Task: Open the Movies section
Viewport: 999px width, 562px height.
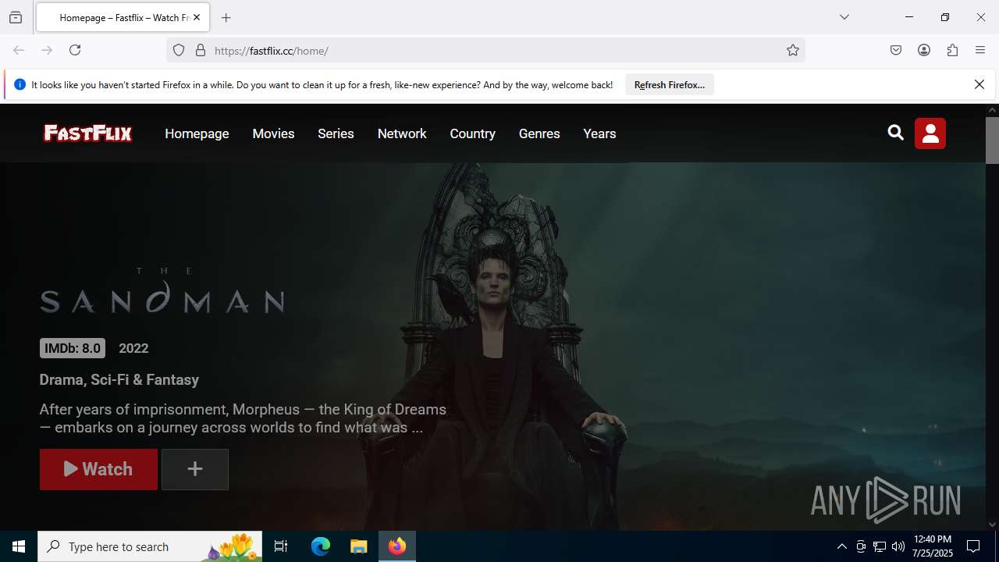Action: click(x=273, y=133)
